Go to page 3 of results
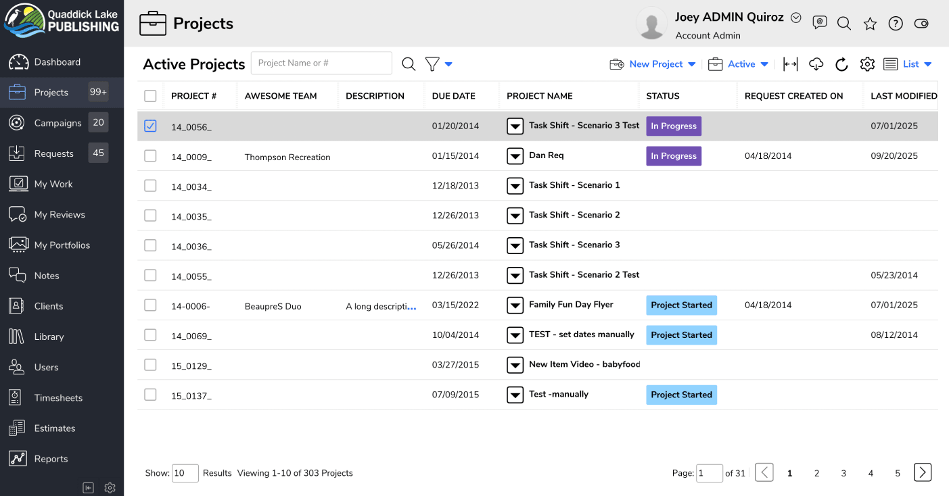 pos(843,473)
